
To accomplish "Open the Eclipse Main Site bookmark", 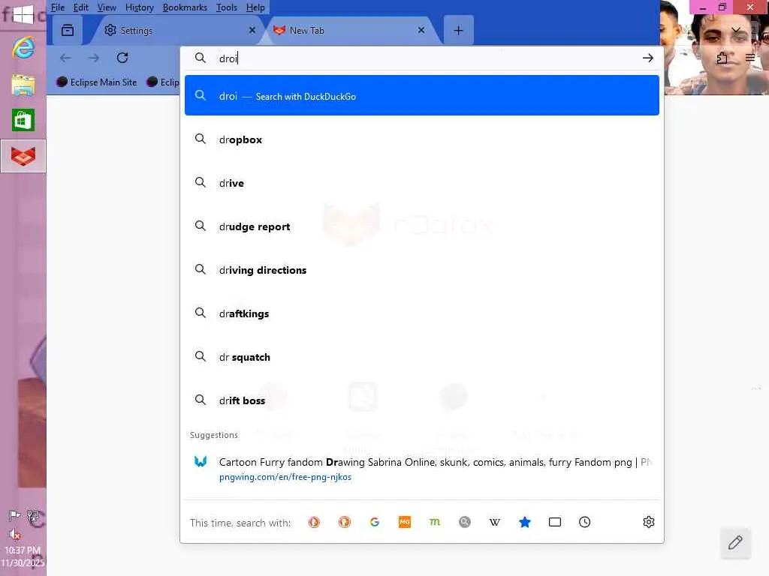I will click(x=97, y=82).
